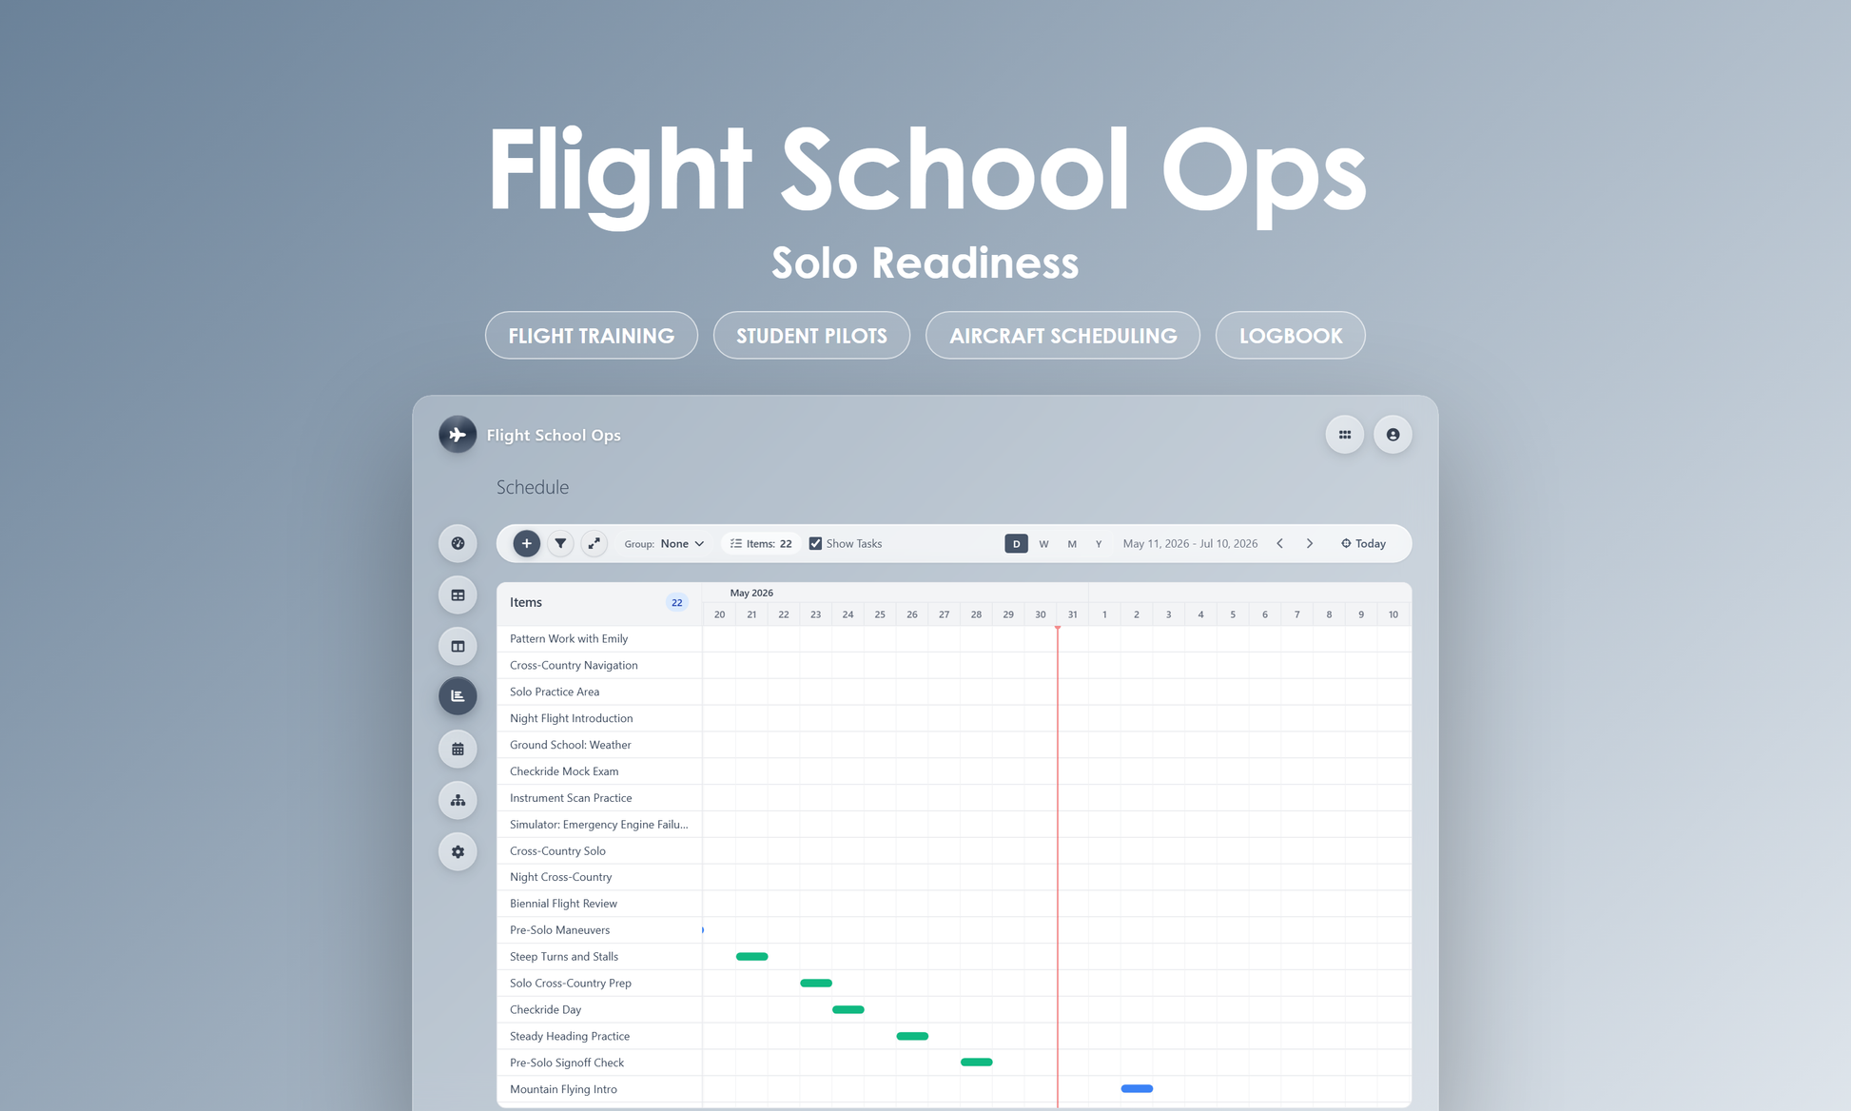This screenshot has width=1851, height=1111.
Task: Click the Items: 22 counter button
Action: pyautogui.click(x=761, y=543)
